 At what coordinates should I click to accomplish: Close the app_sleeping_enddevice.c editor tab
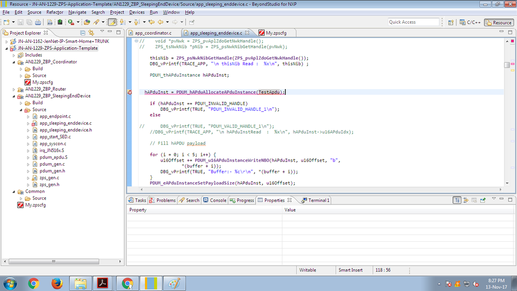coord(247,33)
